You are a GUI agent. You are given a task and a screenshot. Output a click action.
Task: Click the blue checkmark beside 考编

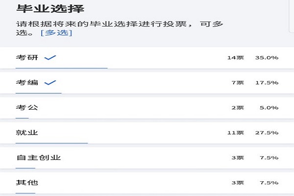pyautogui.click(x=50, y=83)
